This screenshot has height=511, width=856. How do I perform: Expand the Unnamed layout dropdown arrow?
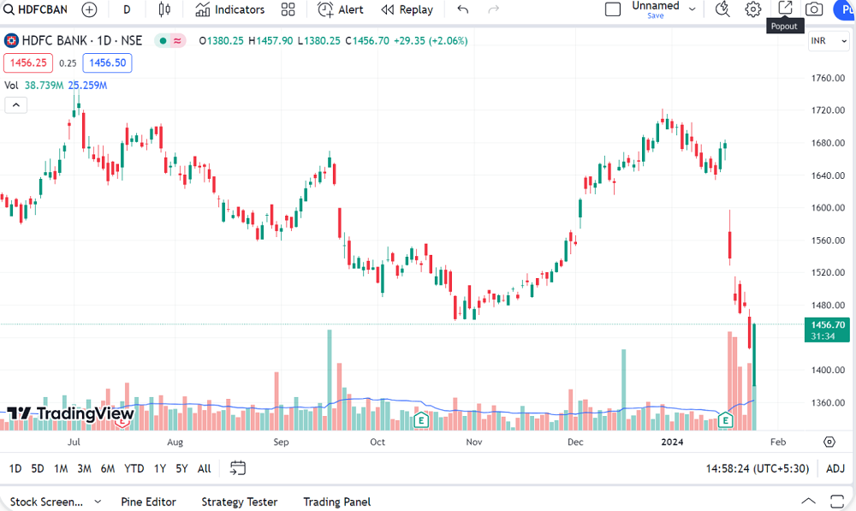(693, 9)
